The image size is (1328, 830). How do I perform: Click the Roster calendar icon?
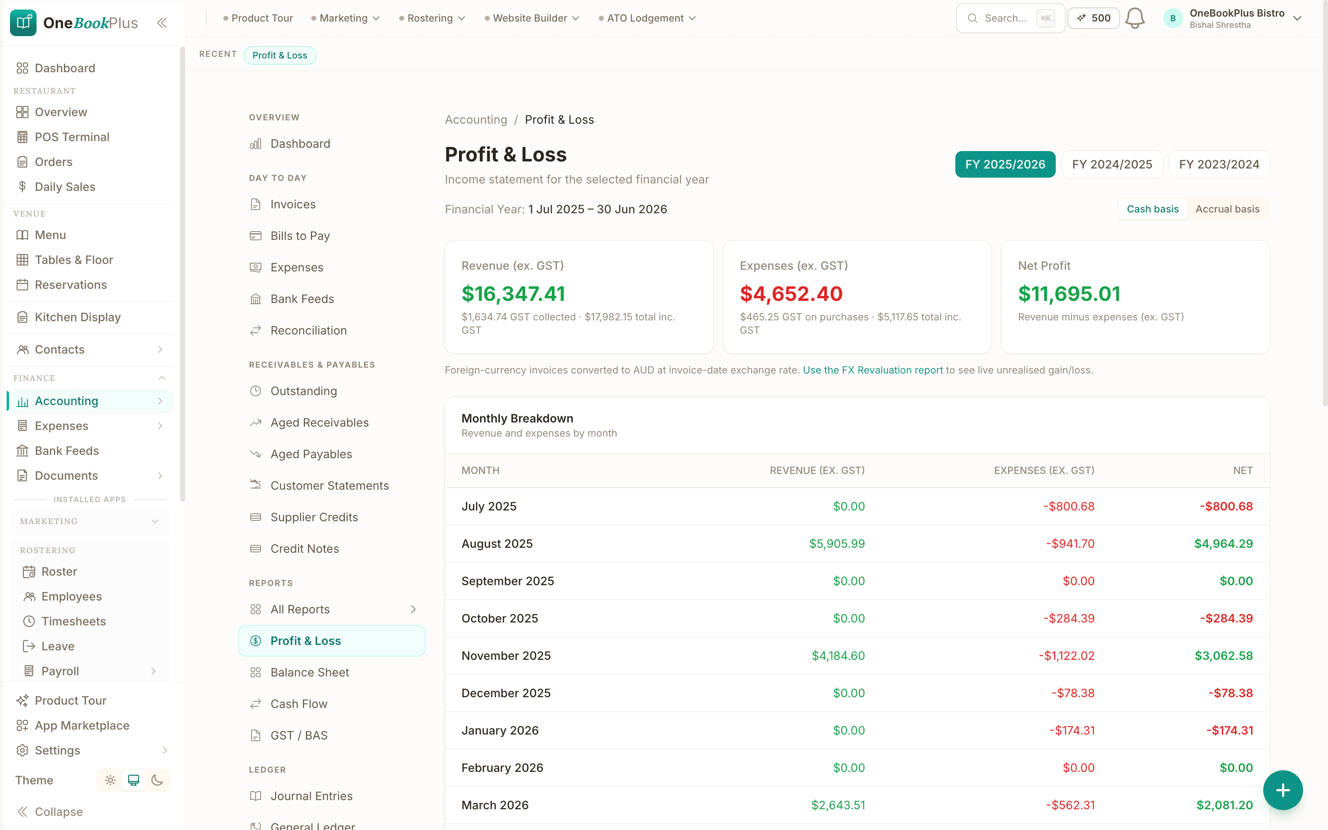point(29,571)
